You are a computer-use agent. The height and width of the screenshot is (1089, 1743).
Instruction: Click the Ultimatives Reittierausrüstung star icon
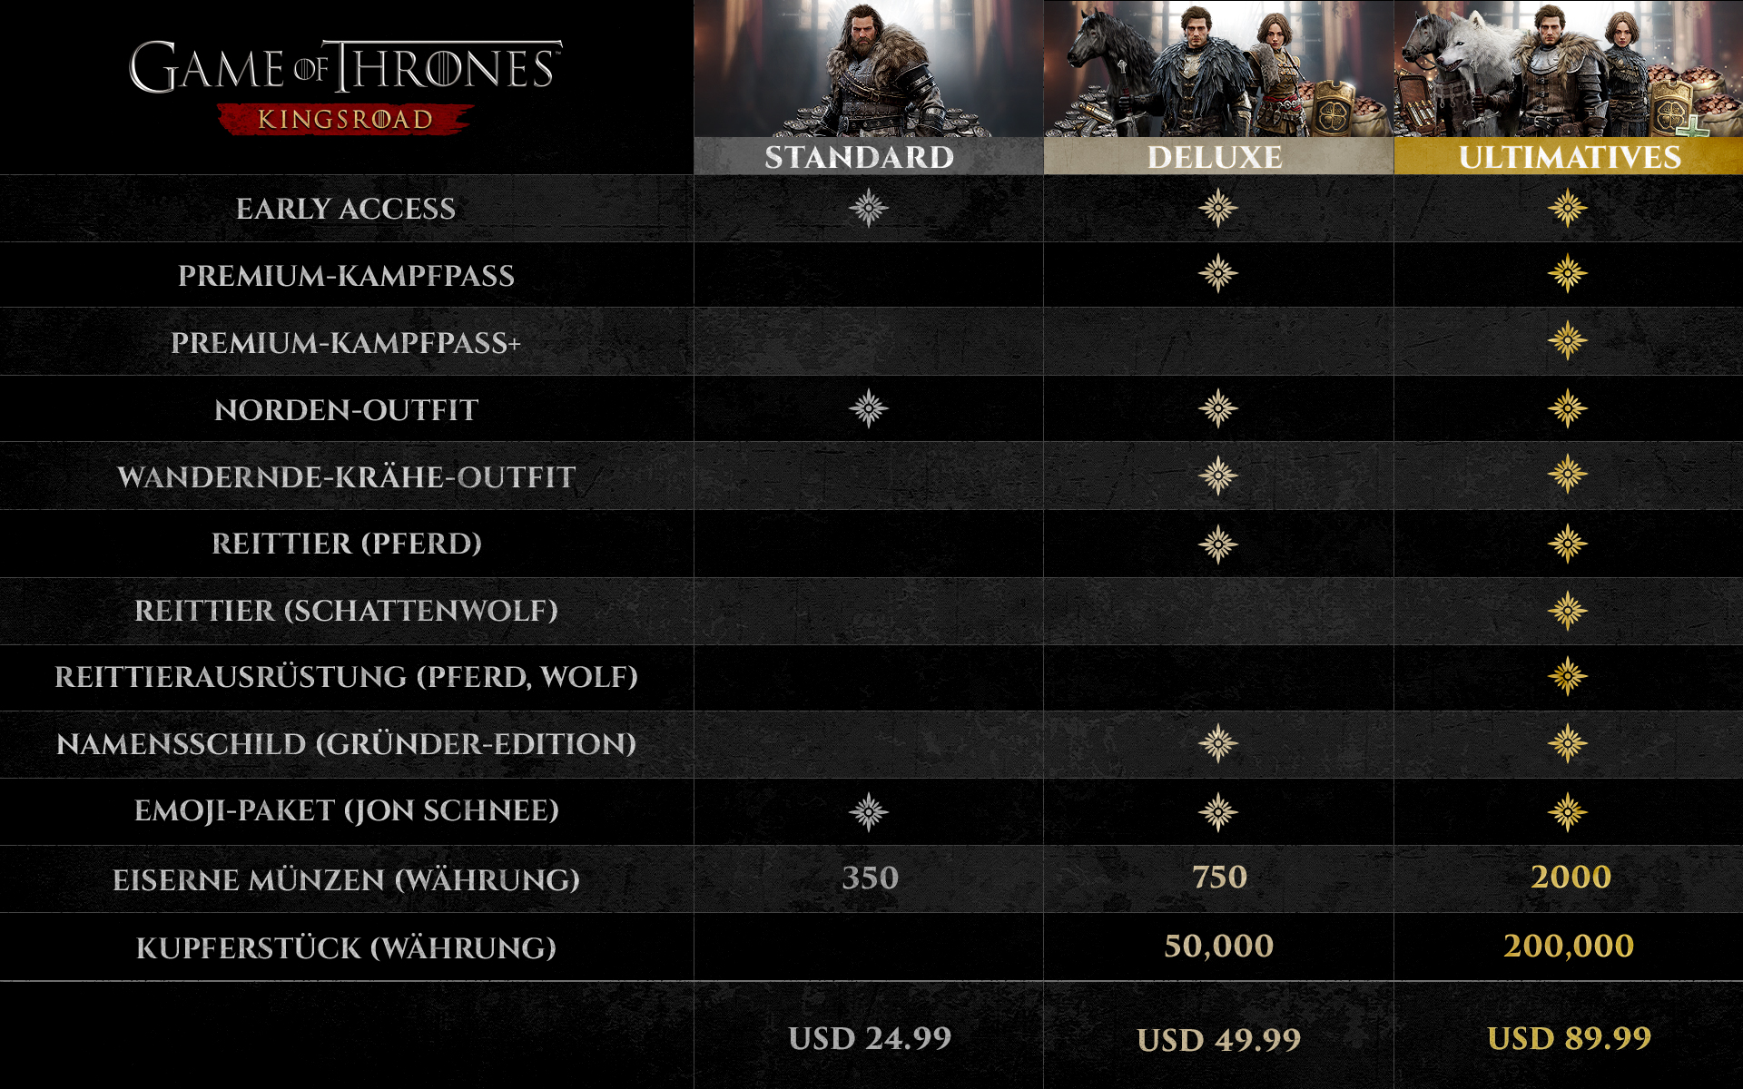pyautogui.click(x=1567, y=676)
